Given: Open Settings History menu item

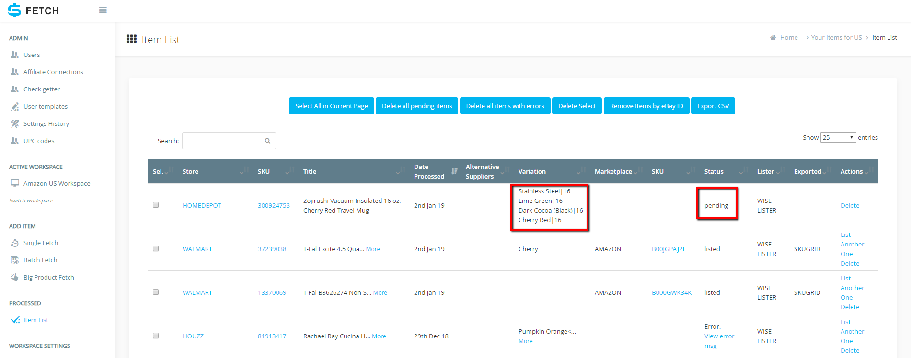Looking at the screenshot, I should tap(46, 123).
